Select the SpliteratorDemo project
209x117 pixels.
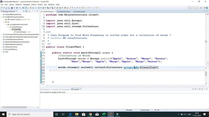(x=10, y=47)
